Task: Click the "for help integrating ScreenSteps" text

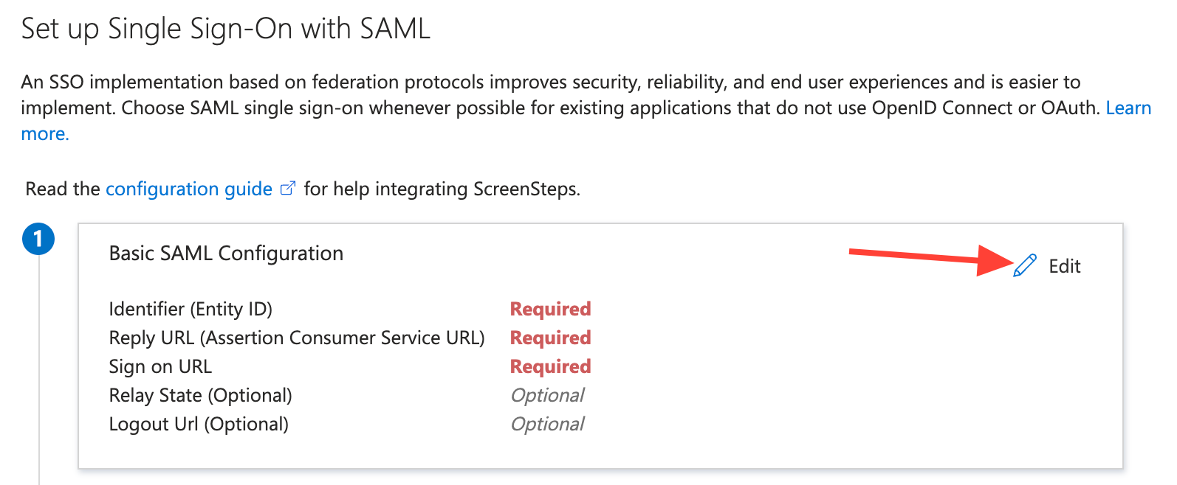Action: tap(442, 189)
